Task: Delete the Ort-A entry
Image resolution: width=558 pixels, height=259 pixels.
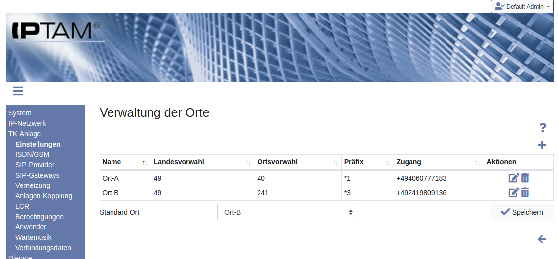Action: [x=525, y=178]
